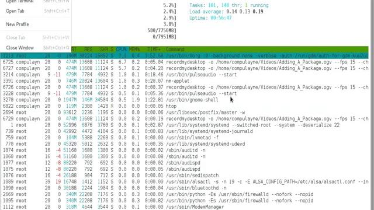Screen dimensions: 374x210
Task: Click the Uptime value 00:56:47
Action: tap(221, 18)
